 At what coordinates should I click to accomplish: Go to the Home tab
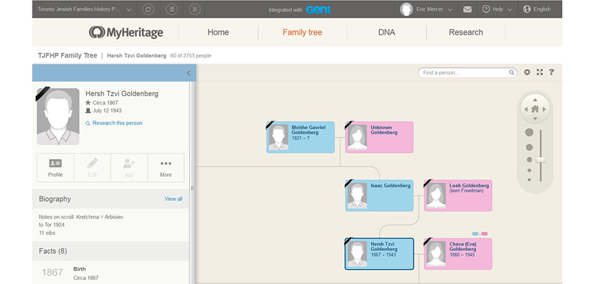[x=218, y=32]
